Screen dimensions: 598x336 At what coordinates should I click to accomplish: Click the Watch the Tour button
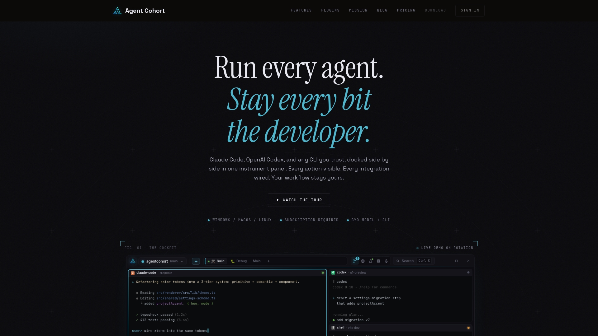tap(299, 200)
